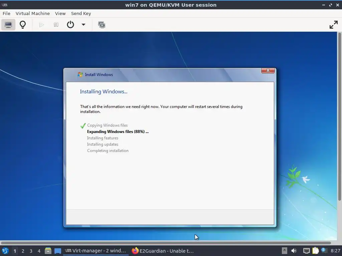Open the File menu
This screenshot has height=256, width=342.
point(6,13)
